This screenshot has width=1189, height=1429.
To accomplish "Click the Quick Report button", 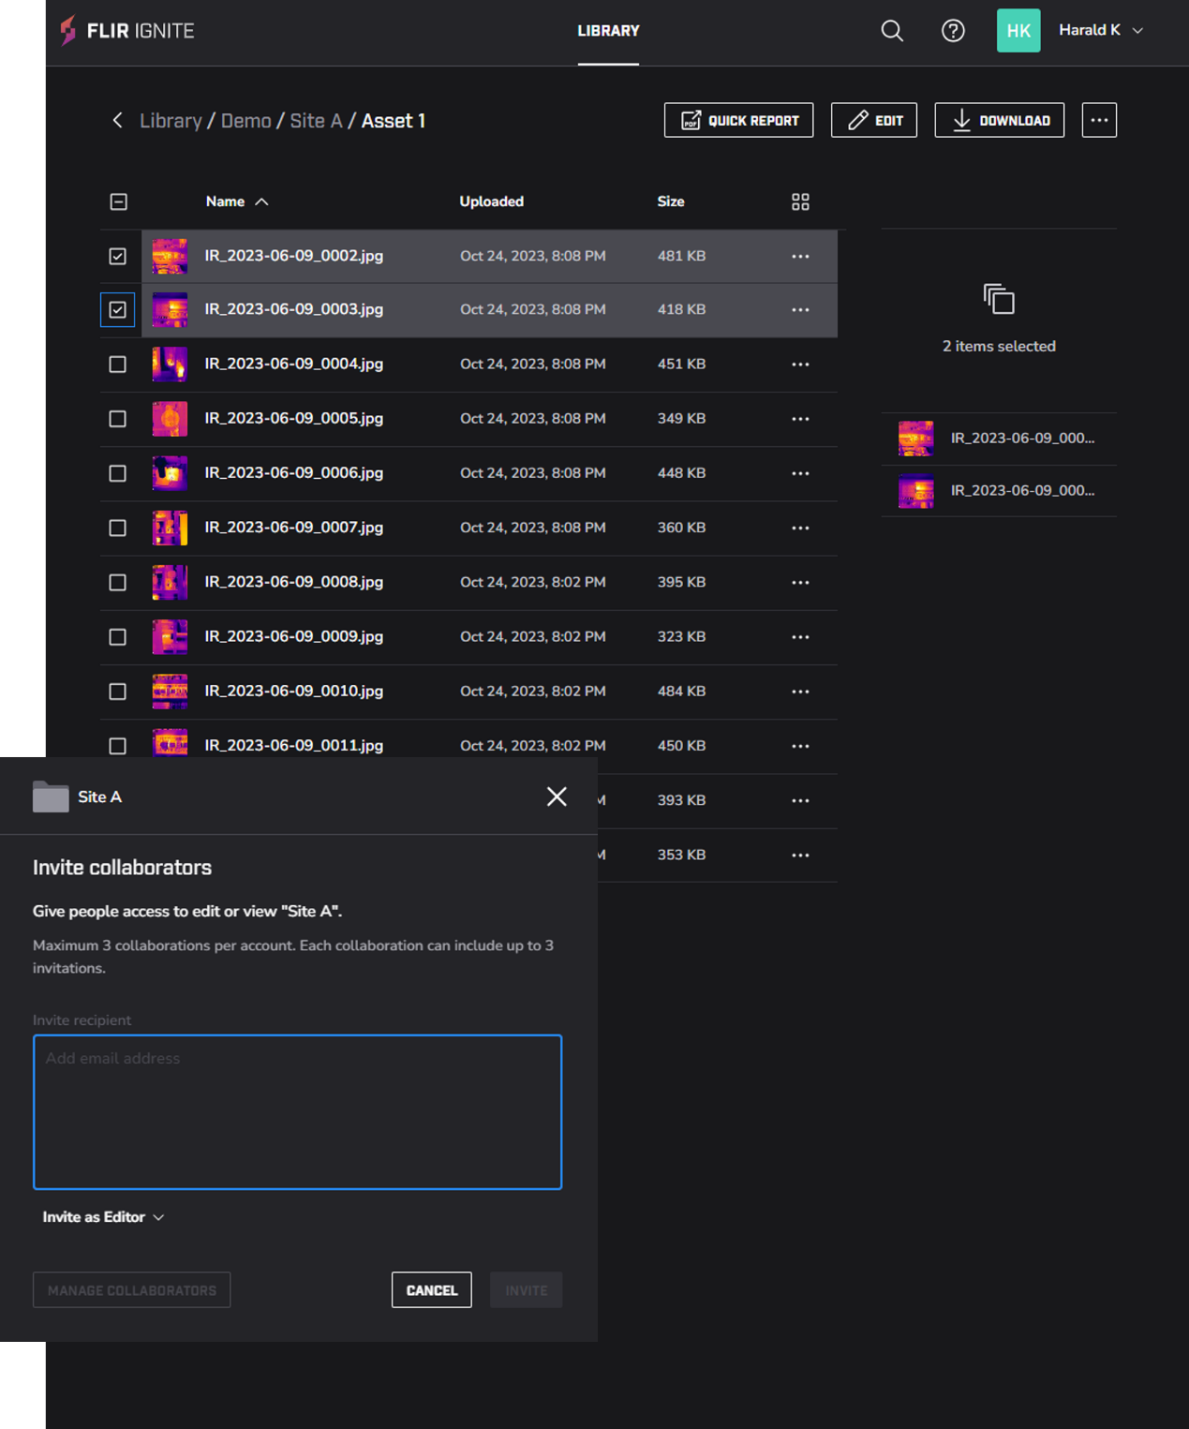I will tap(738, 121).
